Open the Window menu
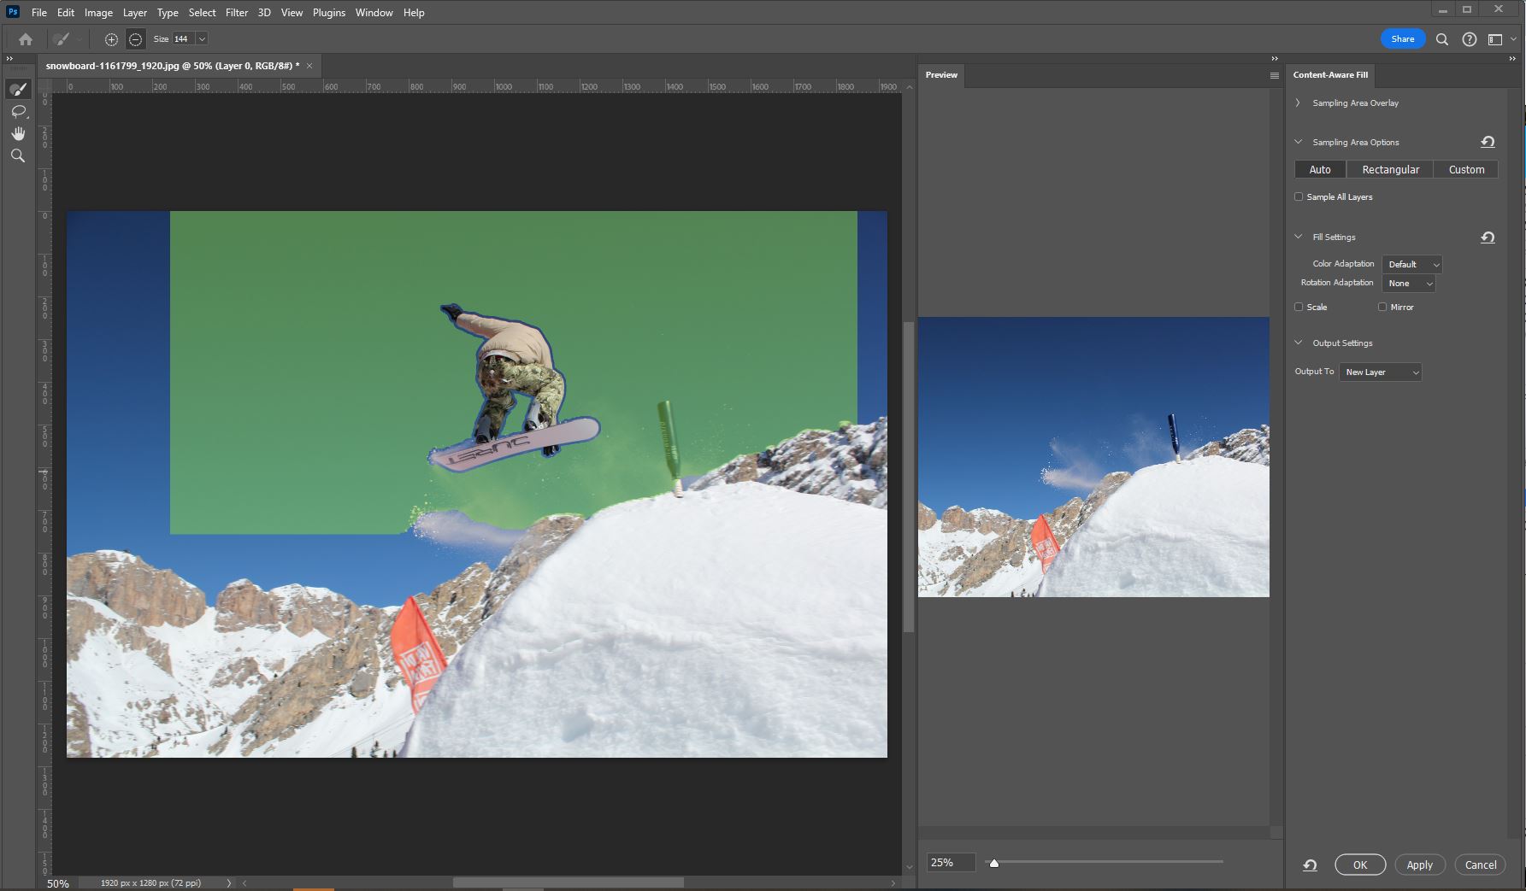 coord(374,13)
